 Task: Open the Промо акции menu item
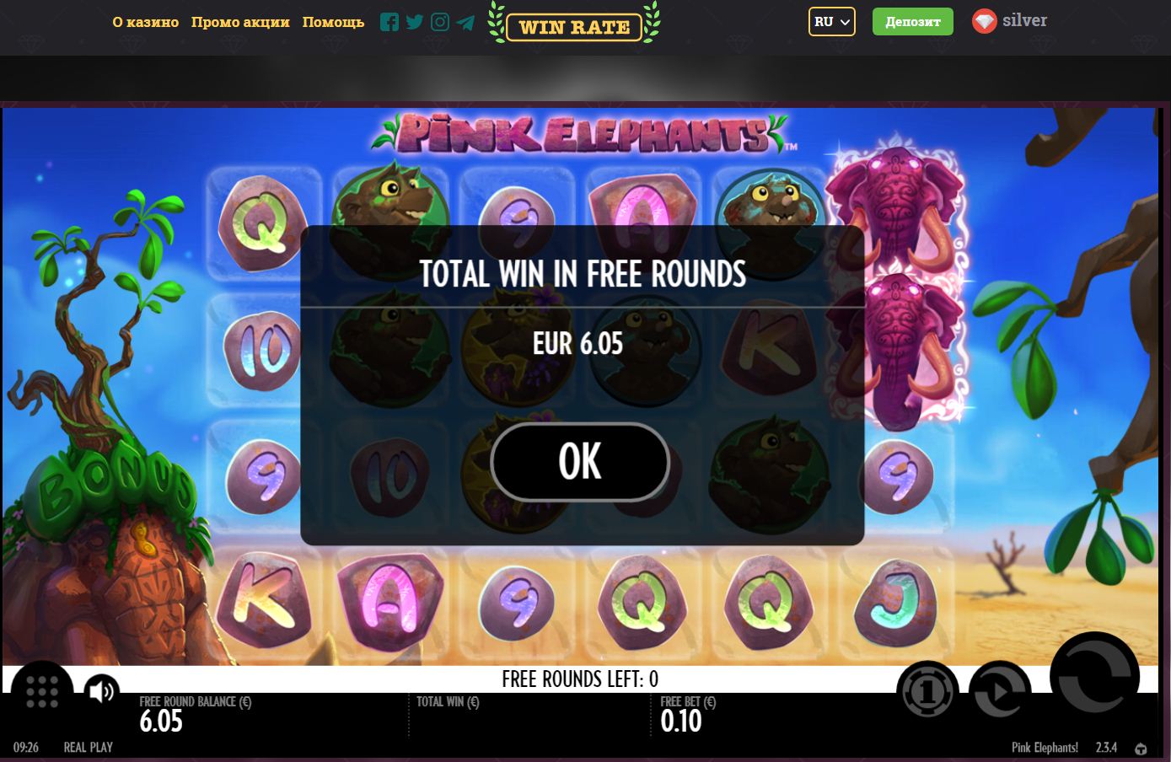(x=240, y=22)
